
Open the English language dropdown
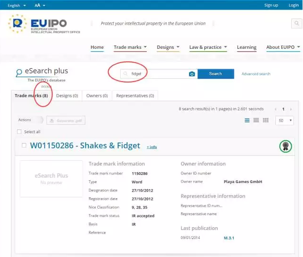tap(17, 5)
